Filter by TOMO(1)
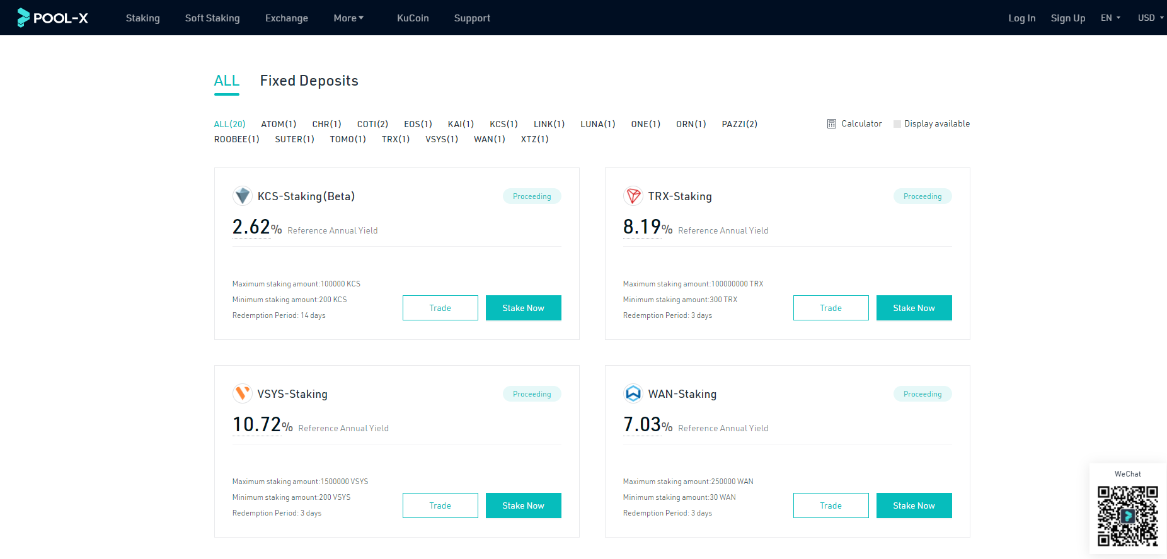 coord(348,139)
